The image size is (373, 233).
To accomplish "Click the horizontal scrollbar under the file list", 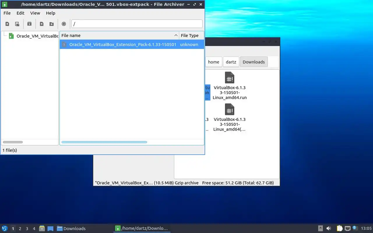I will coord(104,142).
